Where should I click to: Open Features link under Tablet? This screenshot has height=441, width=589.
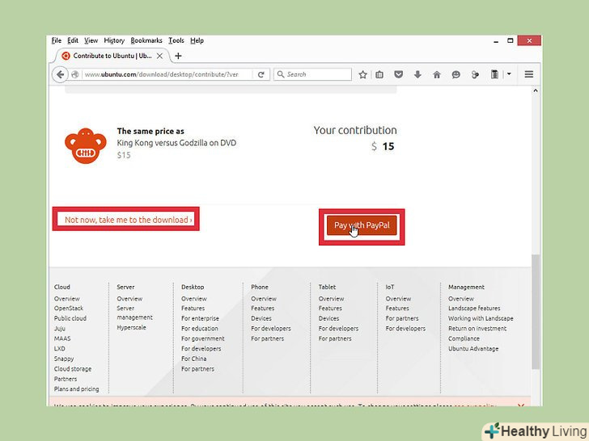(330, 309)
